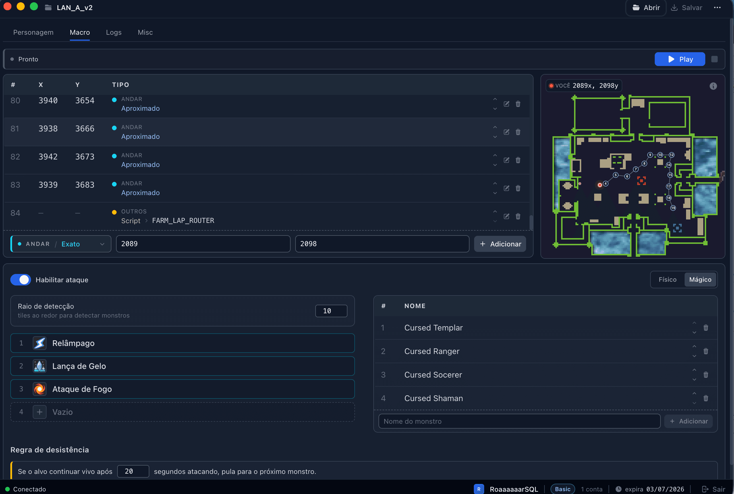The height and width of the screenshot is (494, 734).
Task: Delete Cursed Shaman from monster list
Action: (706, 398)
